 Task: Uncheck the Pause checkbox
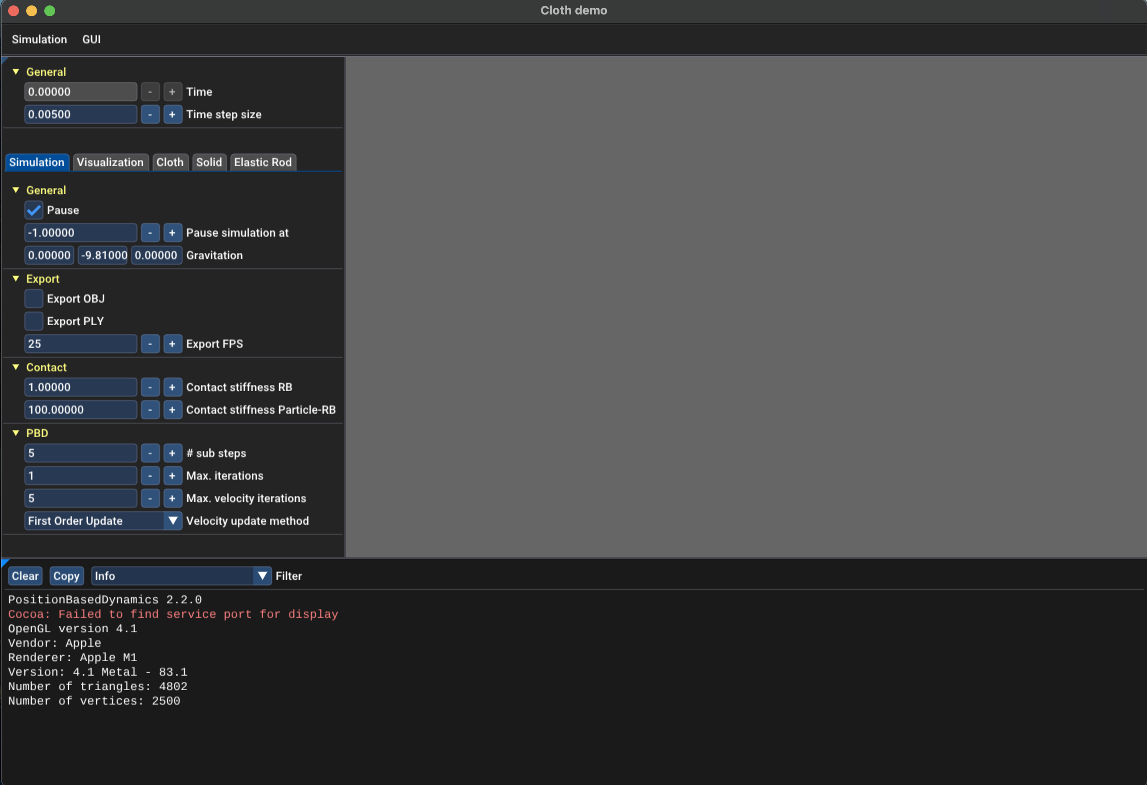tap(33, 210)
